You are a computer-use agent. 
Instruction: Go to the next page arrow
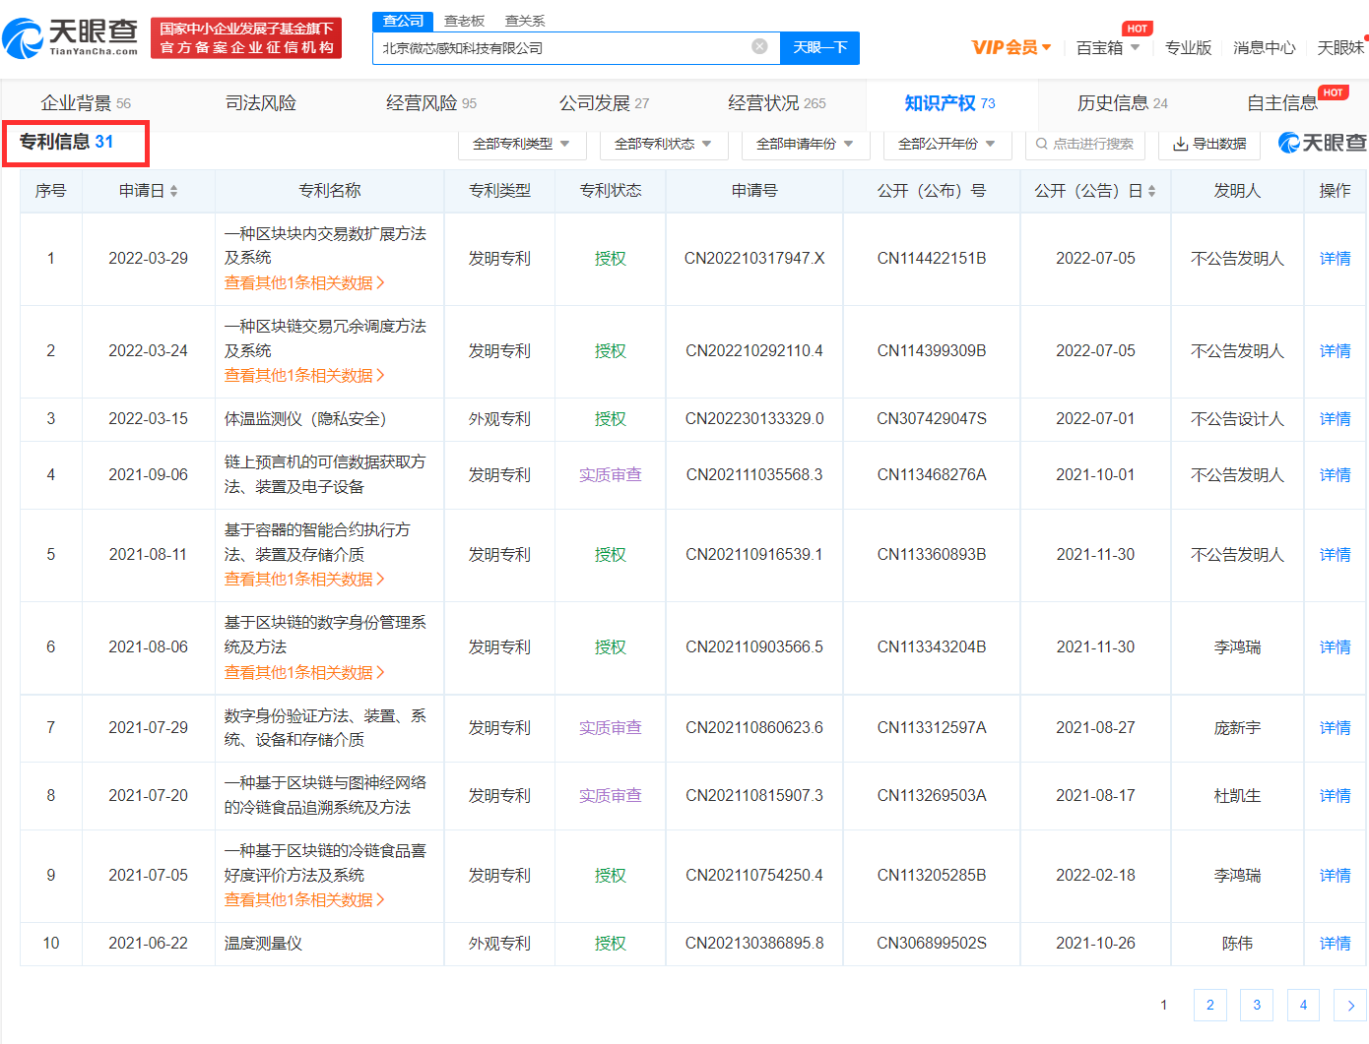pos(1350,1005)
